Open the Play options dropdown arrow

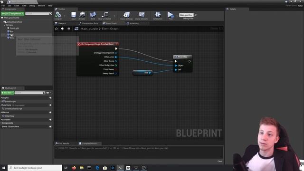[x=177, y=16]
